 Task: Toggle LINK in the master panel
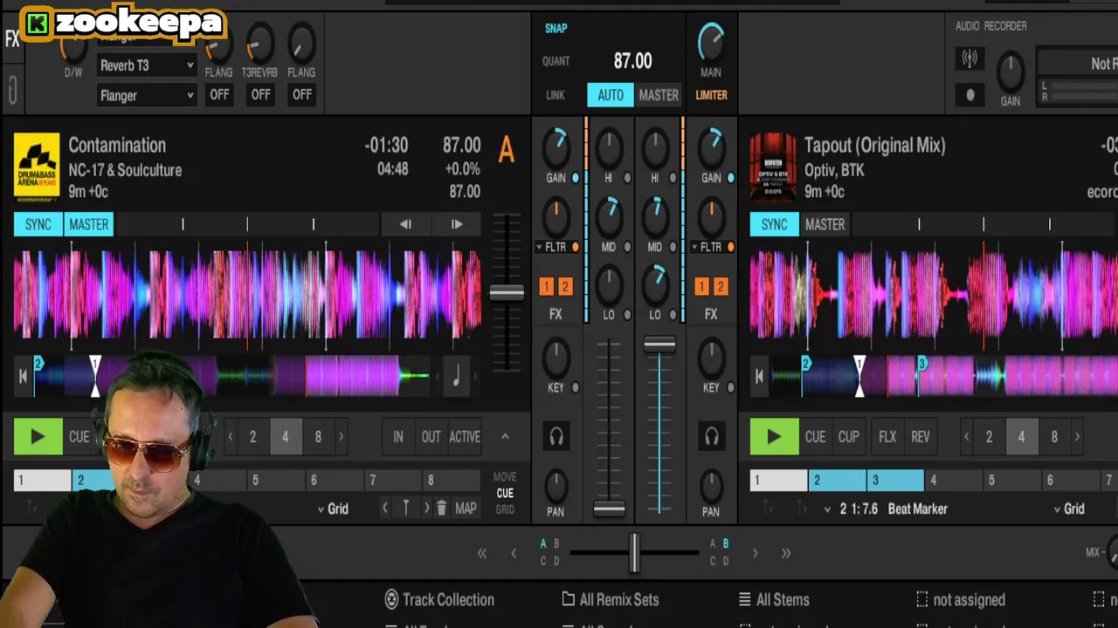(x=556, y=95)
